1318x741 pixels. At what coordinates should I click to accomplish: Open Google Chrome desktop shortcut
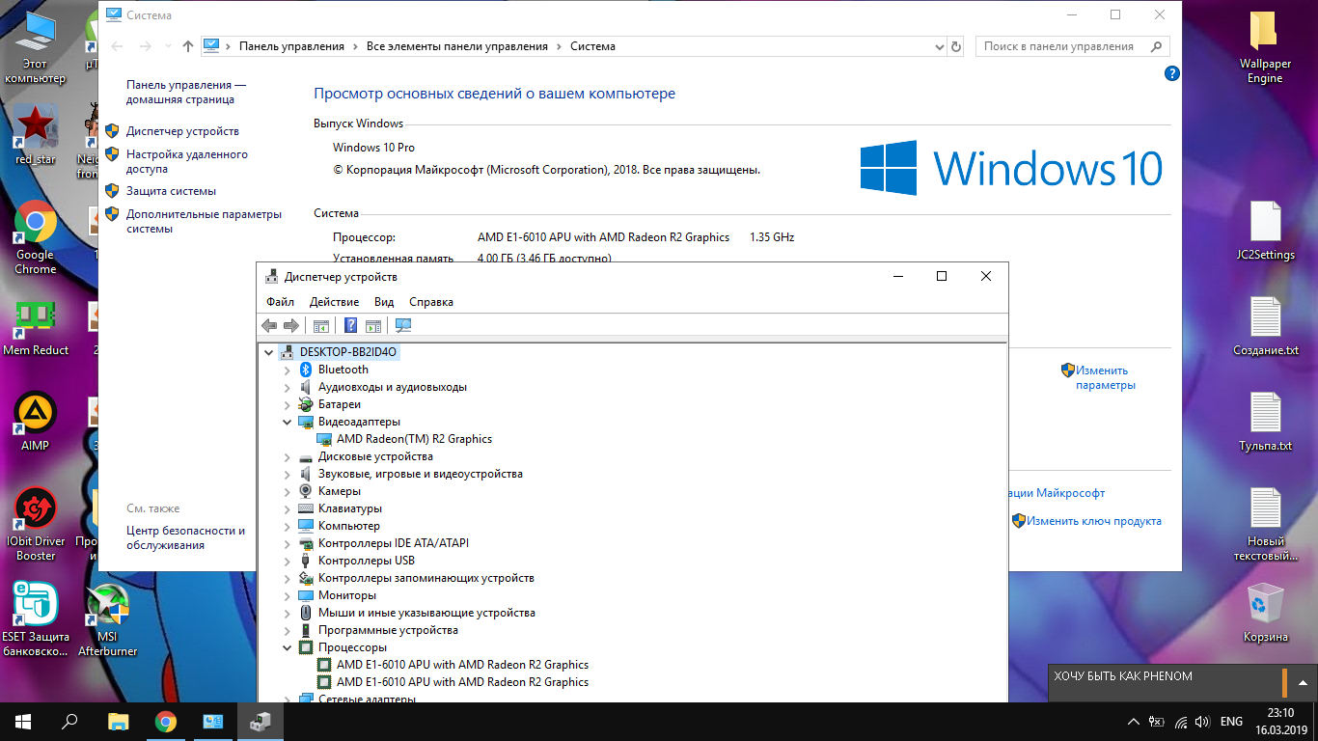[36, 238]
